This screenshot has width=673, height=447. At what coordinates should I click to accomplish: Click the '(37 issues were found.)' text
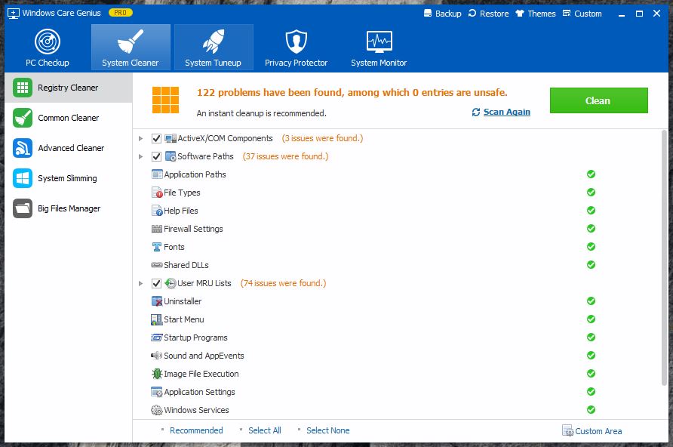285,156
